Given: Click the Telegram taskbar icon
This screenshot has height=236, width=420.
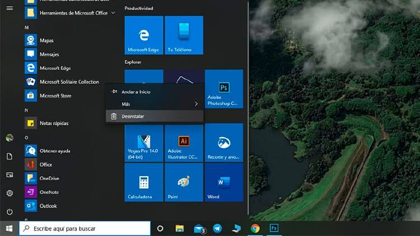Looking at the screenshot, I should point(217,228).
